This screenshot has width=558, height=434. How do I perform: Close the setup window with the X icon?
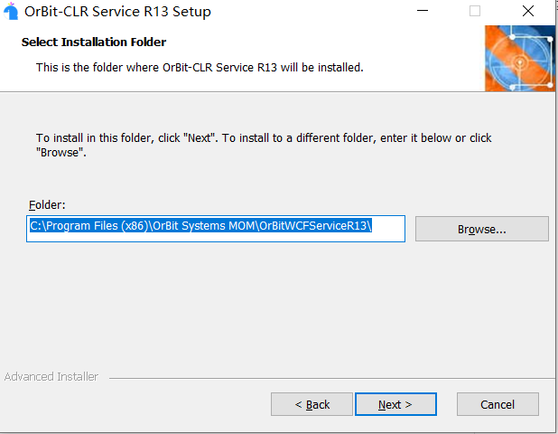[528, 11]
